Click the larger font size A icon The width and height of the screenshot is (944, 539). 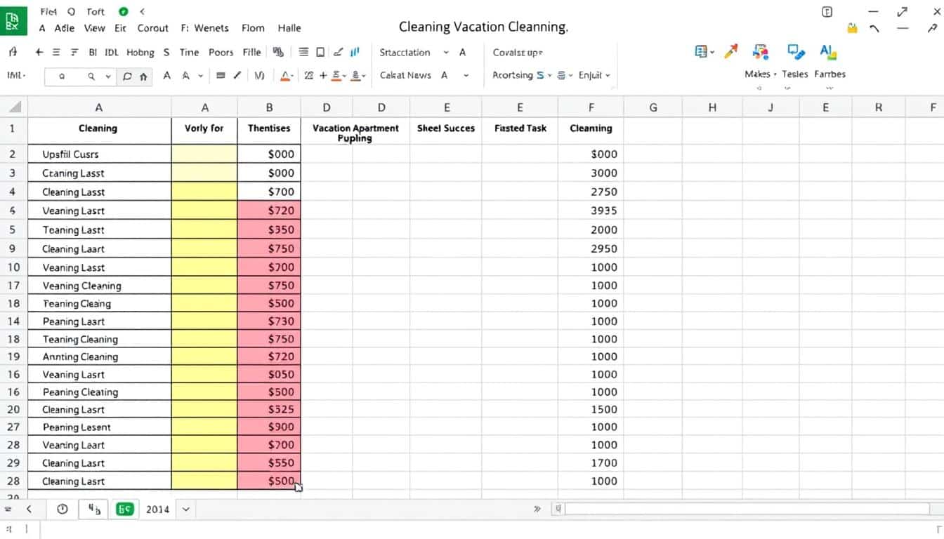pyautogui.click(x=167, y=75)
